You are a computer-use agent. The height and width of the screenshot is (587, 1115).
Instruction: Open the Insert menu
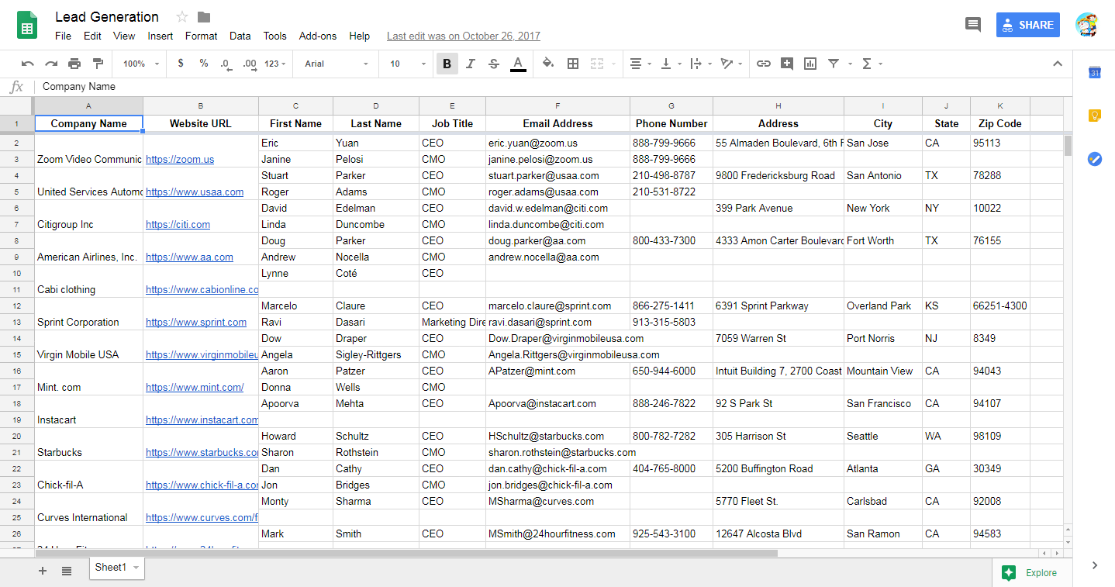click(161, 36)
